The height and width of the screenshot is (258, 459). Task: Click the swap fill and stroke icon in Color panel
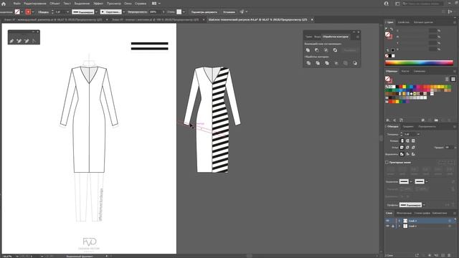tap(392, 29)
